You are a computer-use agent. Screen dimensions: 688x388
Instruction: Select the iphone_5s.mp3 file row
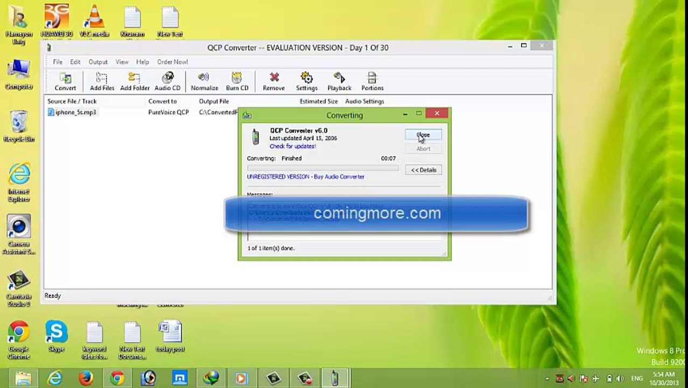coord(72,112)
